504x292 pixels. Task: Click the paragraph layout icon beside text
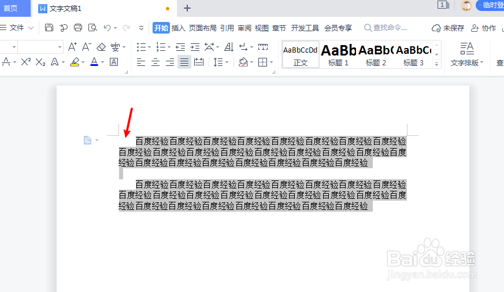coord(87,140)
